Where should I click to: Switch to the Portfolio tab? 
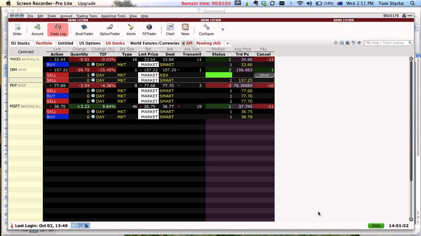click(x=44, y=43)
